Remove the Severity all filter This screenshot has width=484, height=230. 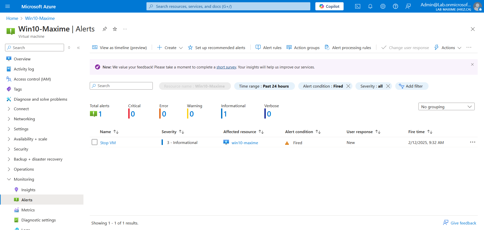[x=388, y=86]
